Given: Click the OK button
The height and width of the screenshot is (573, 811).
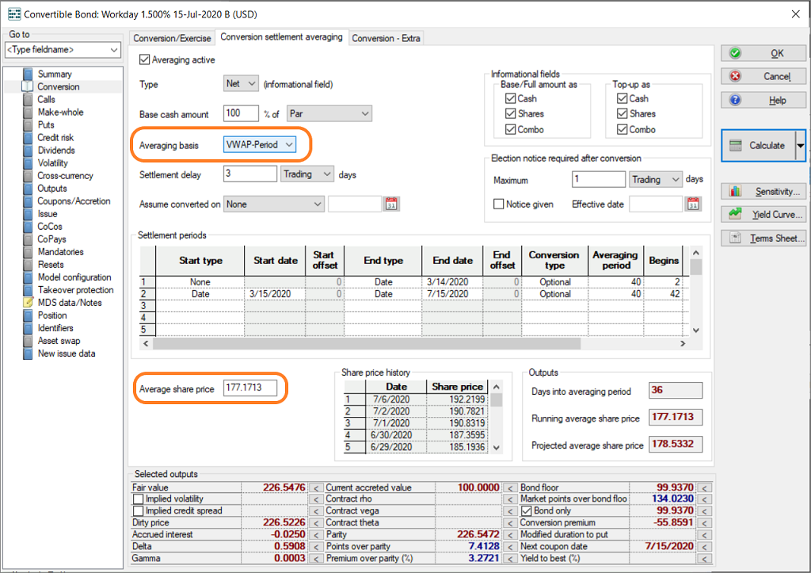Looking at the screenshot, I should [763, 53].
